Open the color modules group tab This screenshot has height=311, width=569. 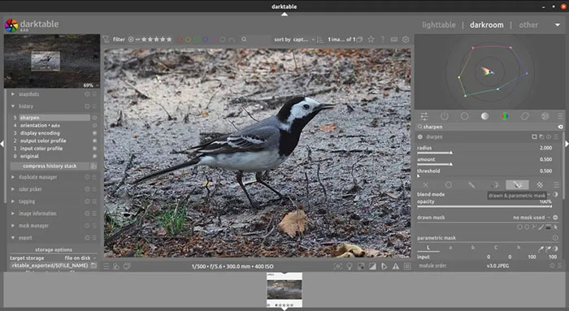(x=505, y=116)
